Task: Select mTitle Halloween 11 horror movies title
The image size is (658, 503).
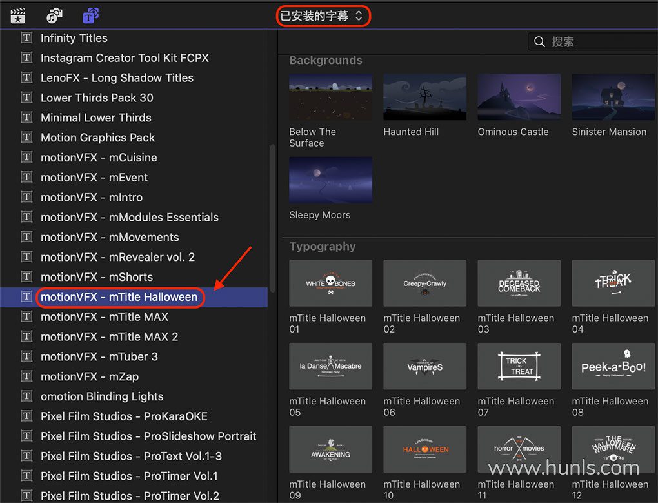Action: [x=519, y=449]
